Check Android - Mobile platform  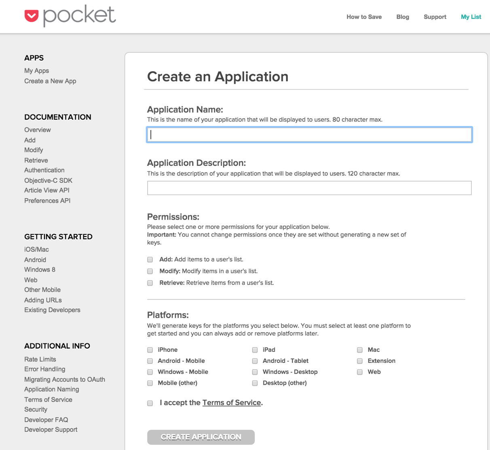[x=150, y=361]
